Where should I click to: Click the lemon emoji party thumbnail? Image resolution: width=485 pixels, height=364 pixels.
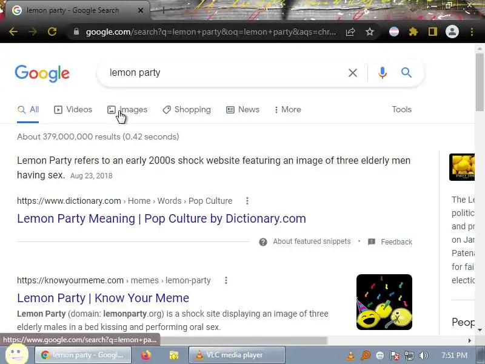(384, 302)
